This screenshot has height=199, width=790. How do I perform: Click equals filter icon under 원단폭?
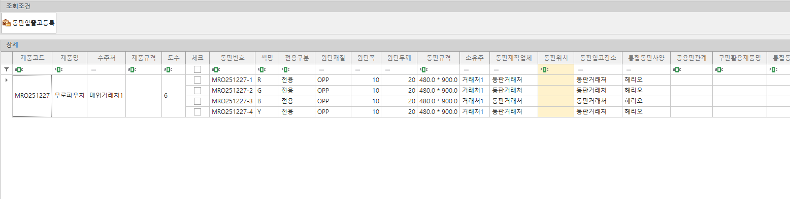[x=357, y=69]
